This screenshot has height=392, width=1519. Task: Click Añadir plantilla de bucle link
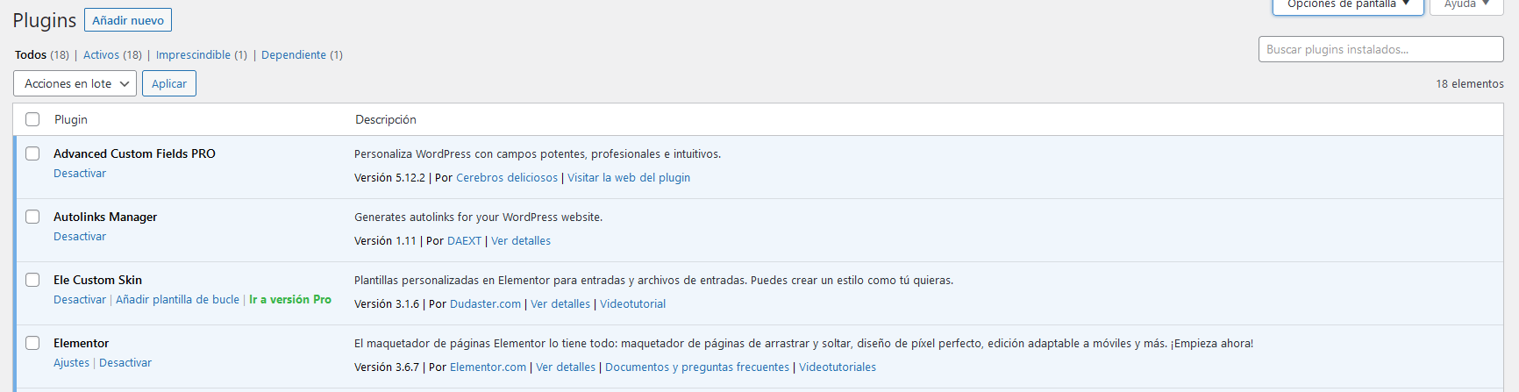(x=177, y=299)
